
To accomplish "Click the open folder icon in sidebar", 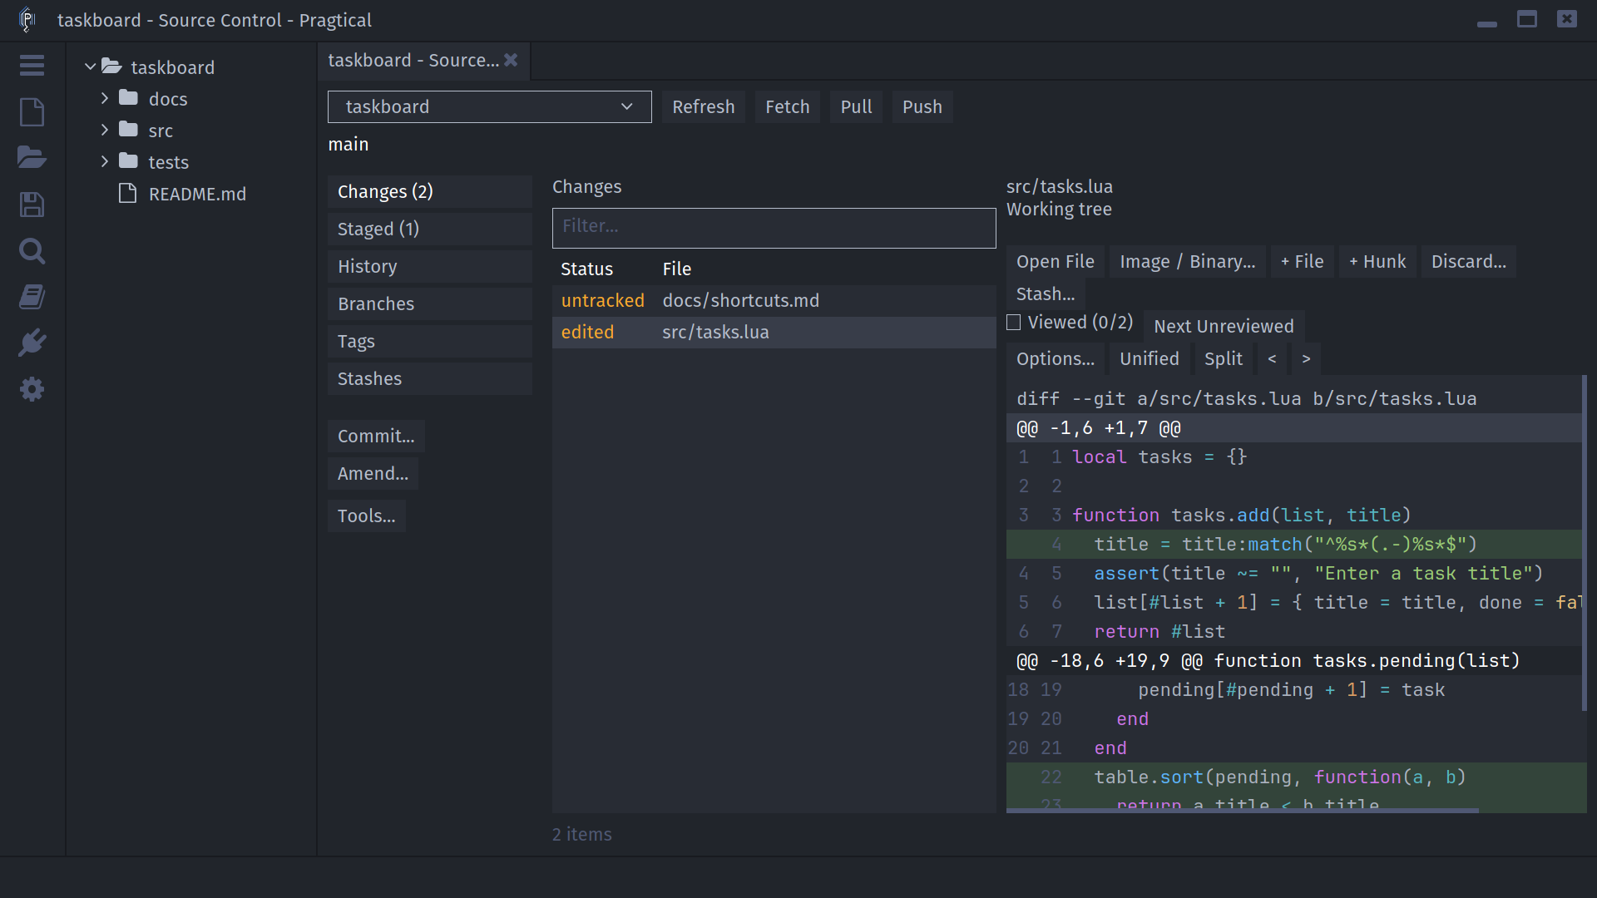I will click(32, 157).
